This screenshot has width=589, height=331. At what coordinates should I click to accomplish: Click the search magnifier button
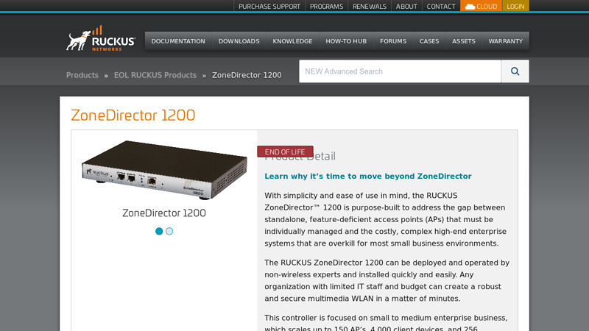click(x=515, y=71)
